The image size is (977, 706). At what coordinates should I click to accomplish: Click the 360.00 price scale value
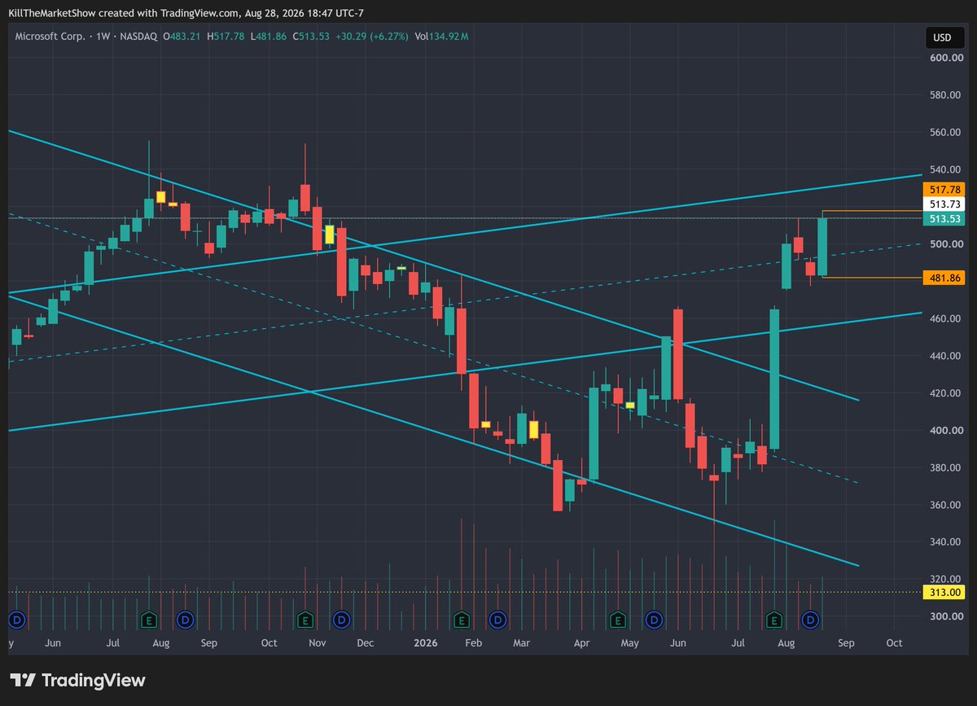click(x=947, y=505)
